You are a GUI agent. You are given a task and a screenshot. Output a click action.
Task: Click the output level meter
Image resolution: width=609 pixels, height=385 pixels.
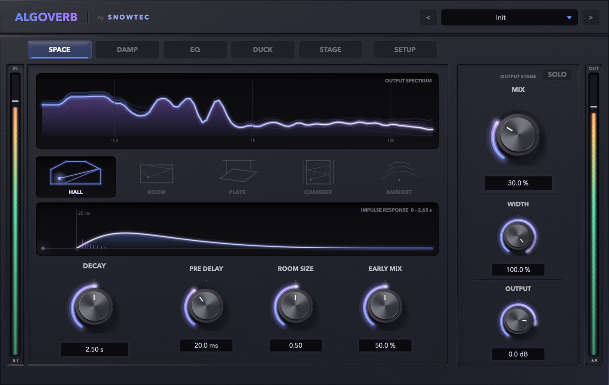(x=593, y=215)
